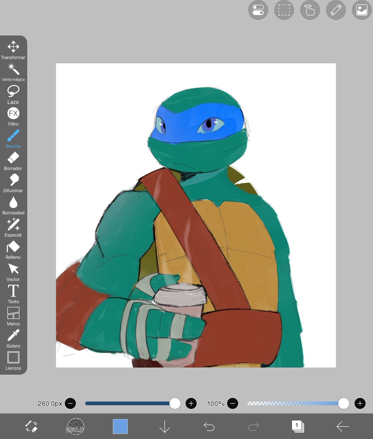
Task: Redo the undone action
Action: click(x=253, y=427)
